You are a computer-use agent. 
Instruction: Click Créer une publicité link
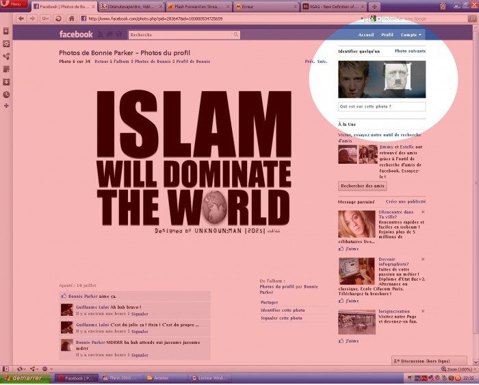tap(406, 202)
